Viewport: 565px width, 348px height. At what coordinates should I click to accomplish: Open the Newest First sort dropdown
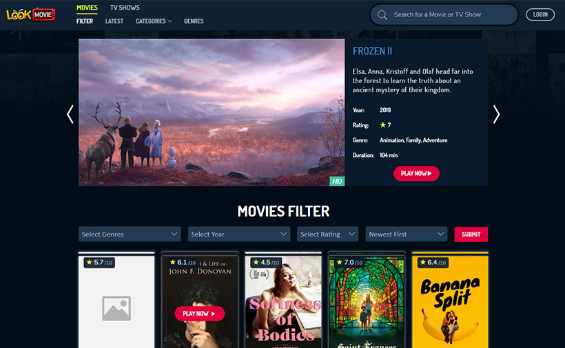click(x=407, y=234)
